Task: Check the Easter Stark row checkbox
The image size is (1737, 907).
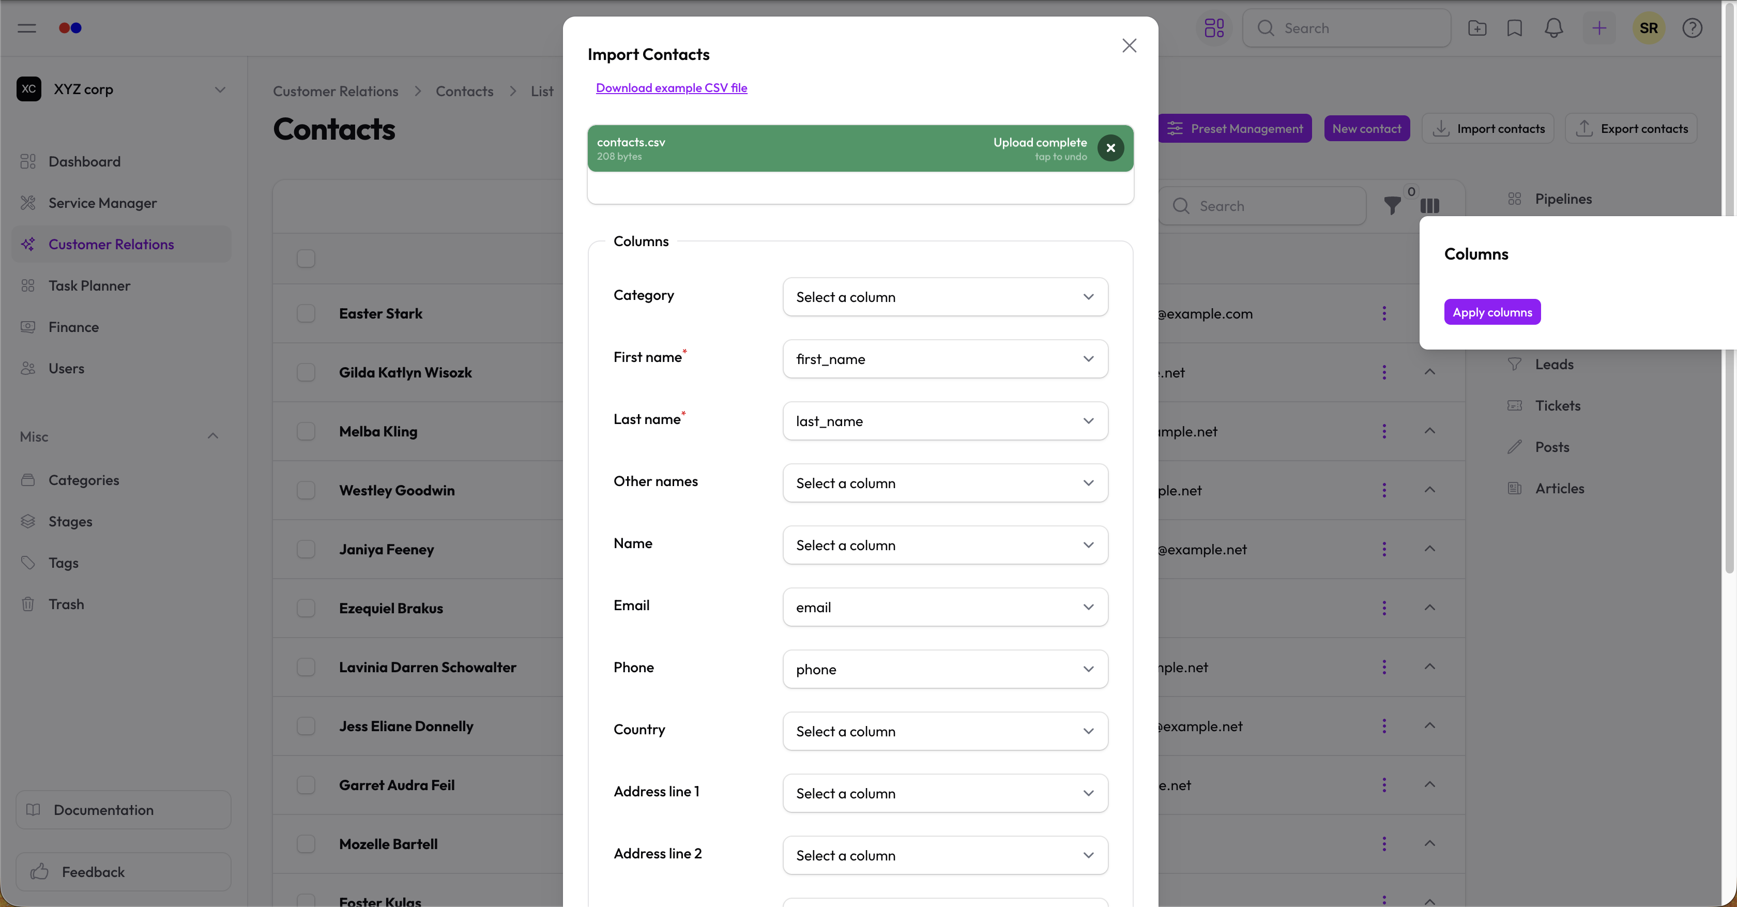Action: [306, 313]
